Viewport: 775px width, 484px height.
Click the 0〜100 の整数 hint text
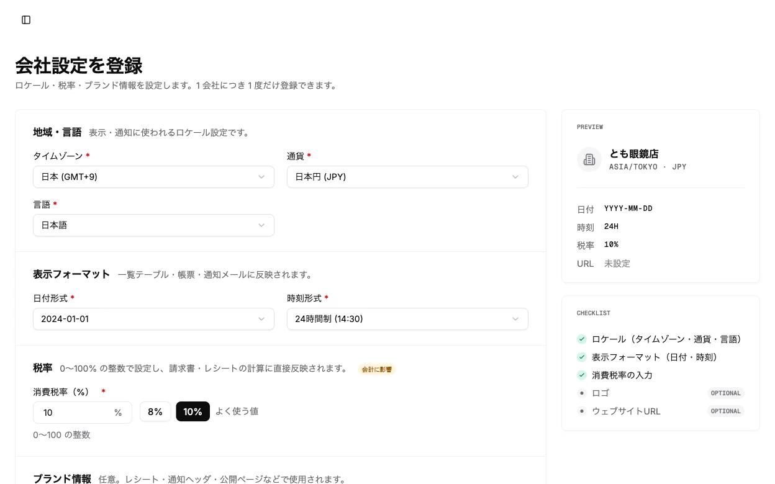[x=62, y=435]
